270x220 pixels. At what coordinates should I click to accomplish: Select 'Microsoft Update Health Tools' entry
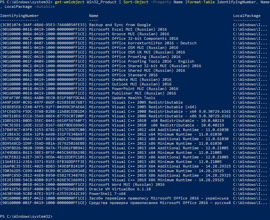(x=122, y=98)
